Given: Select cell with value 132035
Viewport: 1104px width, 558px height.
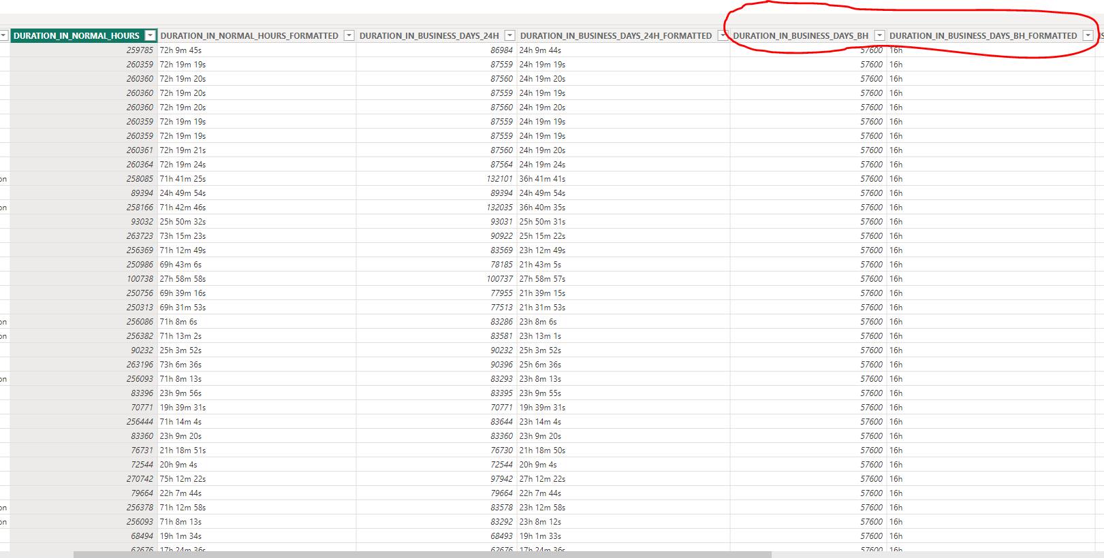Looking at the screenshot, I should [x=437, y=208].
